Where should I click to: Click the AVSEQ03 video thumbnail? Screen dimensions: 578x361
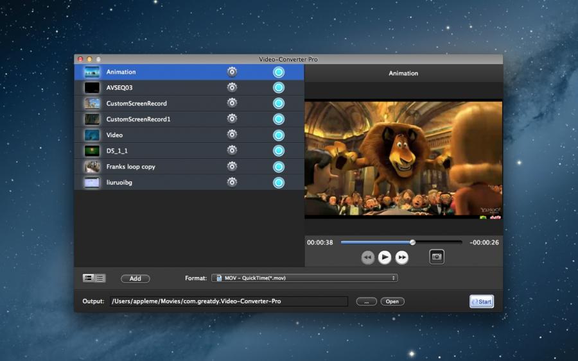coord(92,88)
